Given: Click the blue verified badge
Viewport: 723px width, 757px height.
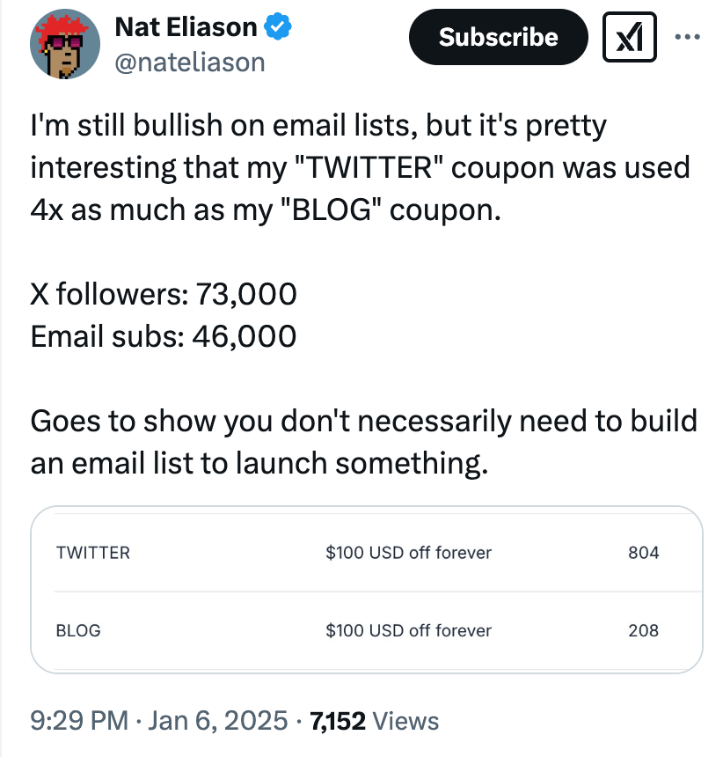Looking at the screenshot, I should click(276, 26).
